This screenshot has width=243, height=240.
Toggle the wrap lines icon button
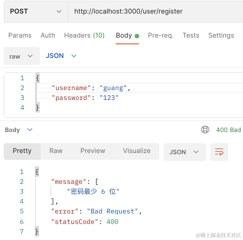pyautogui.click(x=219, y=152)
